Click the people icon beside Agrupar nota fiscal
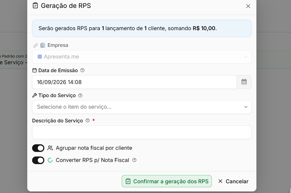 coord(50,148)
